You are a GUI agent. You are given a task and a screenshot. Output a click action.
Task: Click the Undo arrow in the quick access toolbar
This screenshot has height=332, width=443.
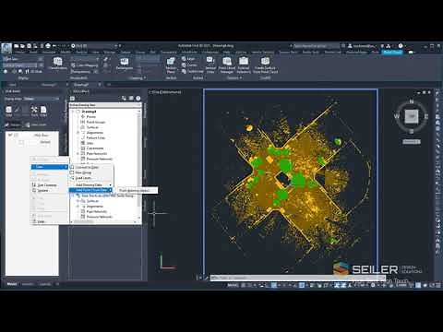54,46
